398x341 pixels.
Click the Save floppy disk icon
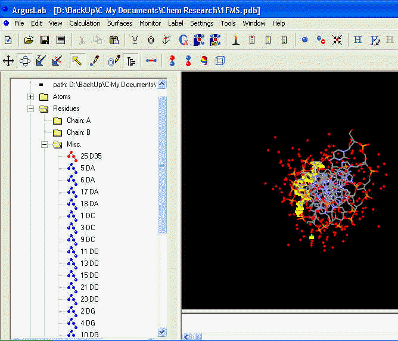44,41
